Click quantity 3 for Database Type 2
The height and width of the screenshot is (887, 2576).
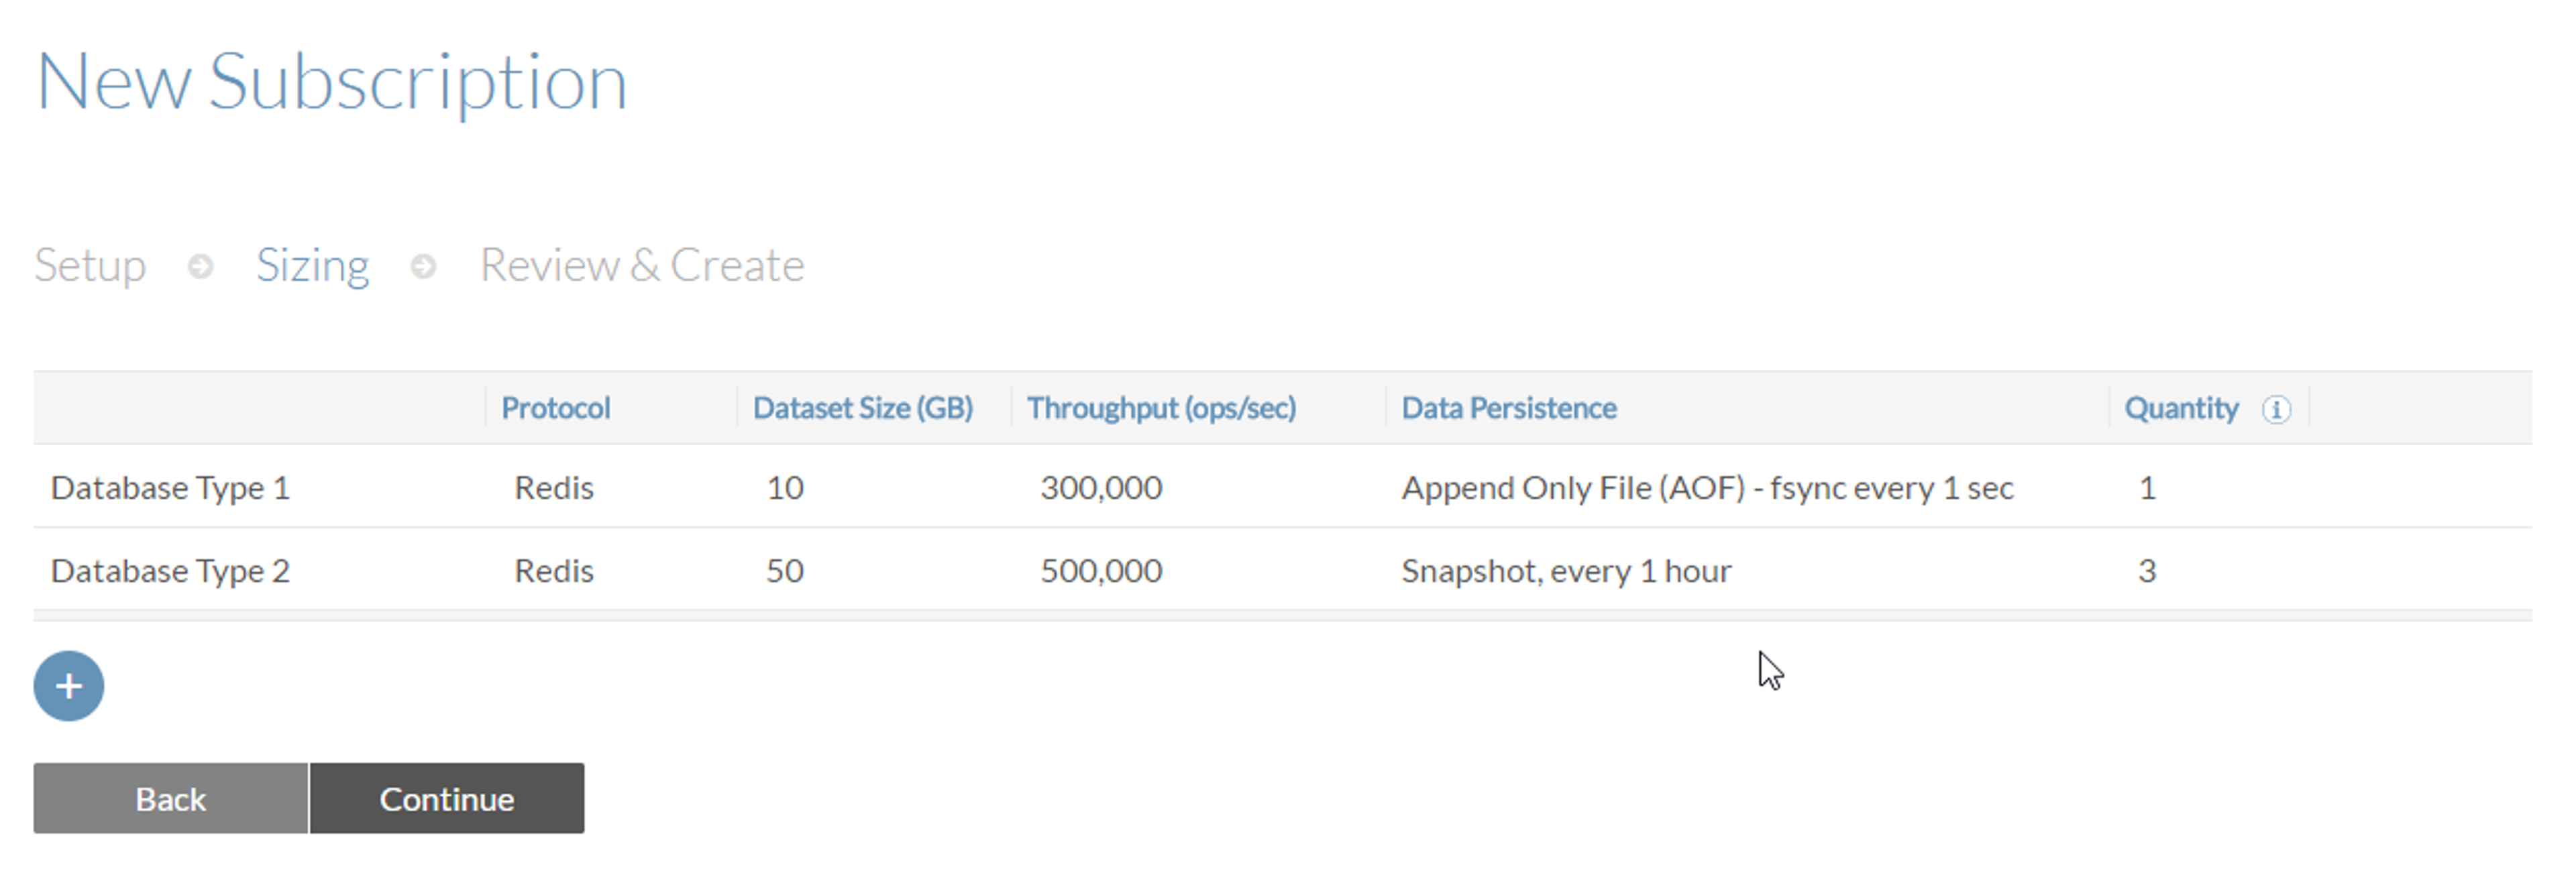tap(2146, 571)
